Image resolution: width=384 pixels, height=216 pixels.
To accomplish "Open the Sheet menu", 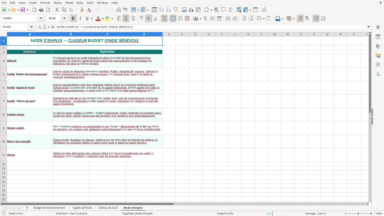I will pos(69,3).
